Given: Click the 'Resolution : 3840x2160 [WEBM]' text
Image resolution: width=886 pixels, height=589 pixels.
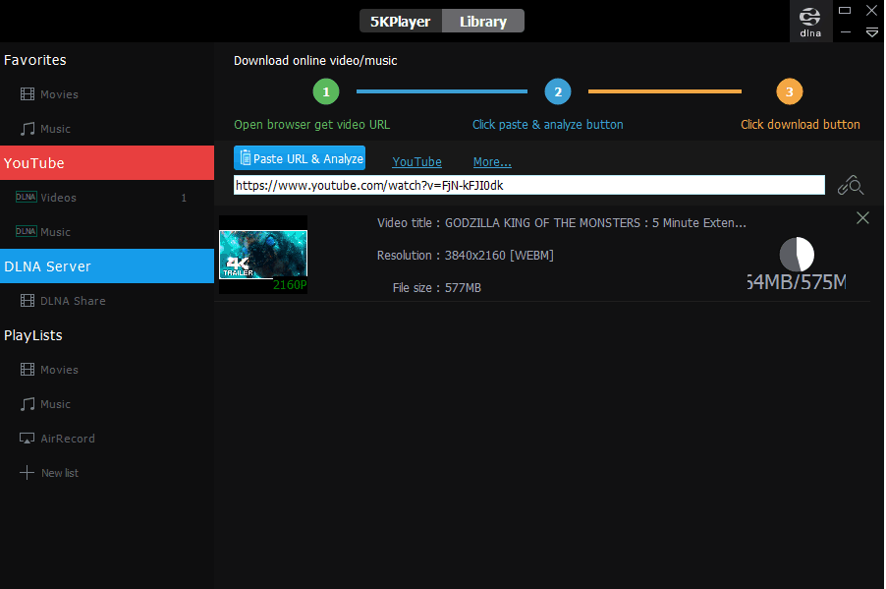Looking at the screenshot, I should [x=465, y=256].
